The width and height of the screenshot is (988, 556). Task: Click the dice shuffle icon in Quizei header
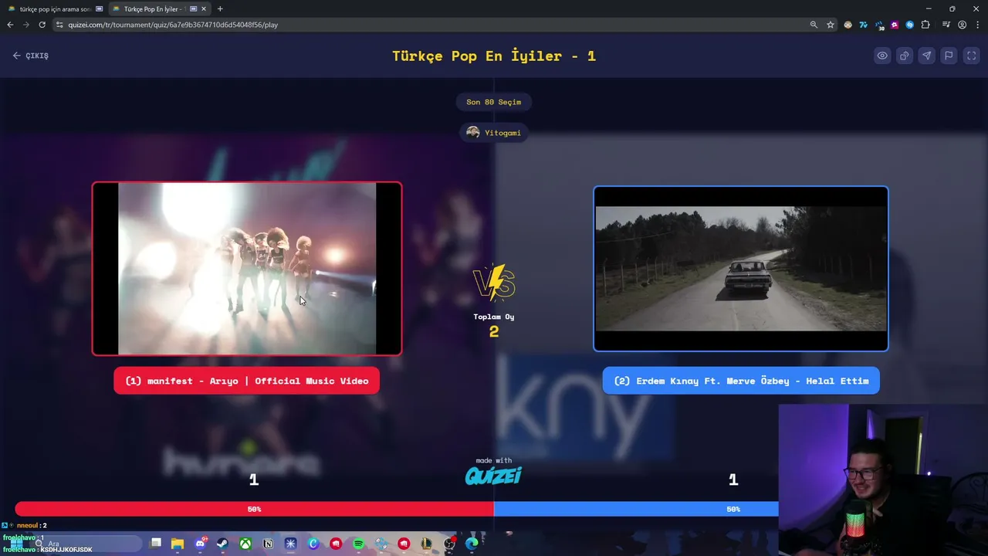(905, 56)
